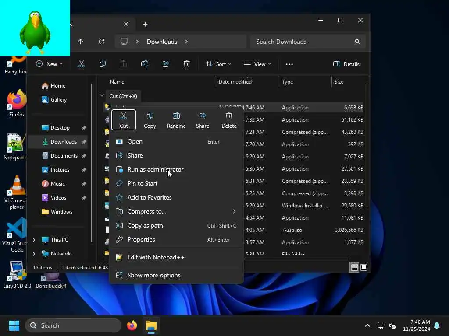
Task: Click the Delete trash icon in context menu
Action: 229,116
